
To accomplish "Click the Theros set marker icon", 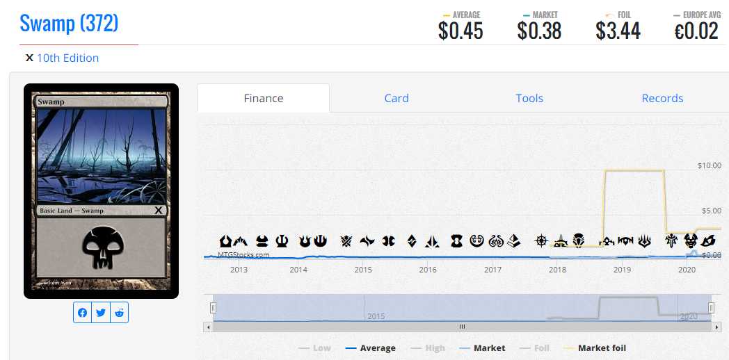I will coord(282,241).
